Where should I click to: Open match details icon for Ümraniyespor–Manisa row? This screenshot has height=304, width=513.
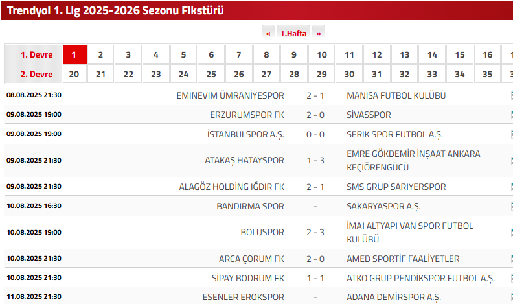(512, 95)
